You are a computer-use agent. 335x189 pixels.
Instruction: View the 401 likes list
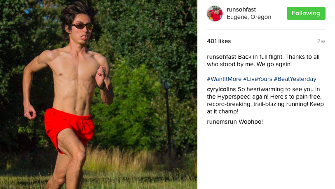[x=219, y=41]
